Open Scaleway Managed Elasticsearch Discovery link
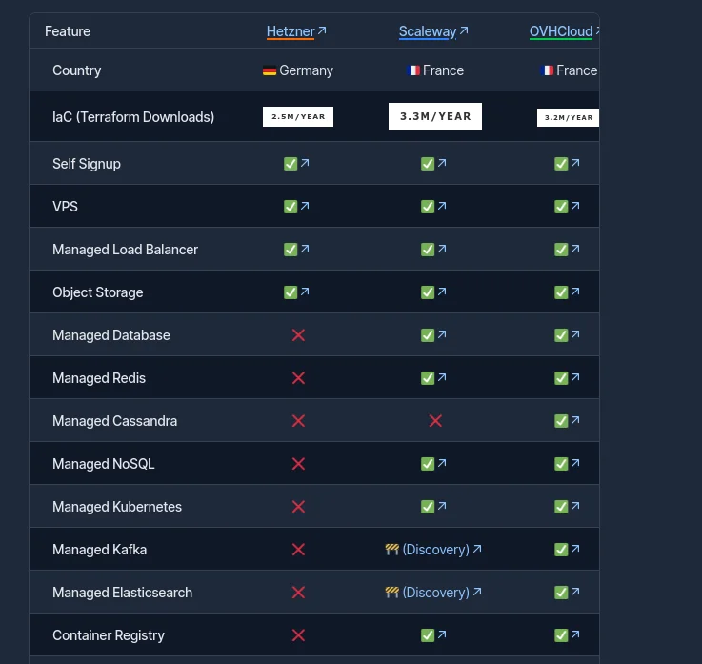Image resolution: width=702 pixels, height=664 pixels. (433, 593)
